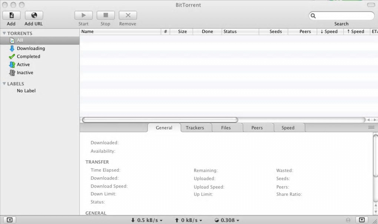The image size is (378, 224).
Task: Open the upload speed limit dropdown
Action: pos(189,220)
